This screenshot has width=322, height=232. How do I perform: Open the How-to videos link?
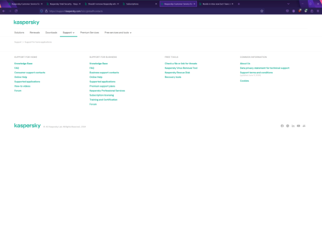23,86
